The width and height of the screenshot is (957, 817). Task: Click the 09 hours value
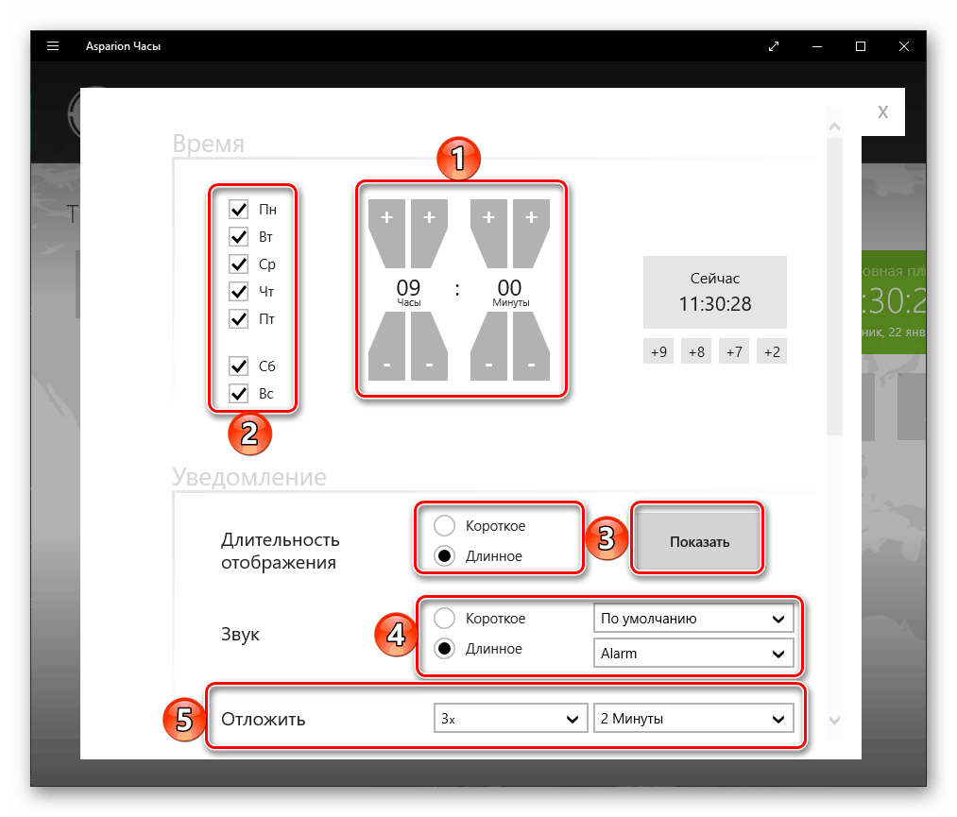pyautogui.click(x=408, y=287)
